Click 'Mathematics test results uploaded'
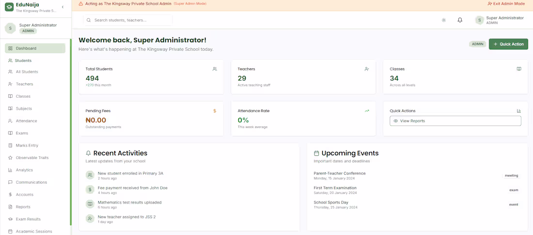Screen dimensions: 533x235 tap(129, 203)
